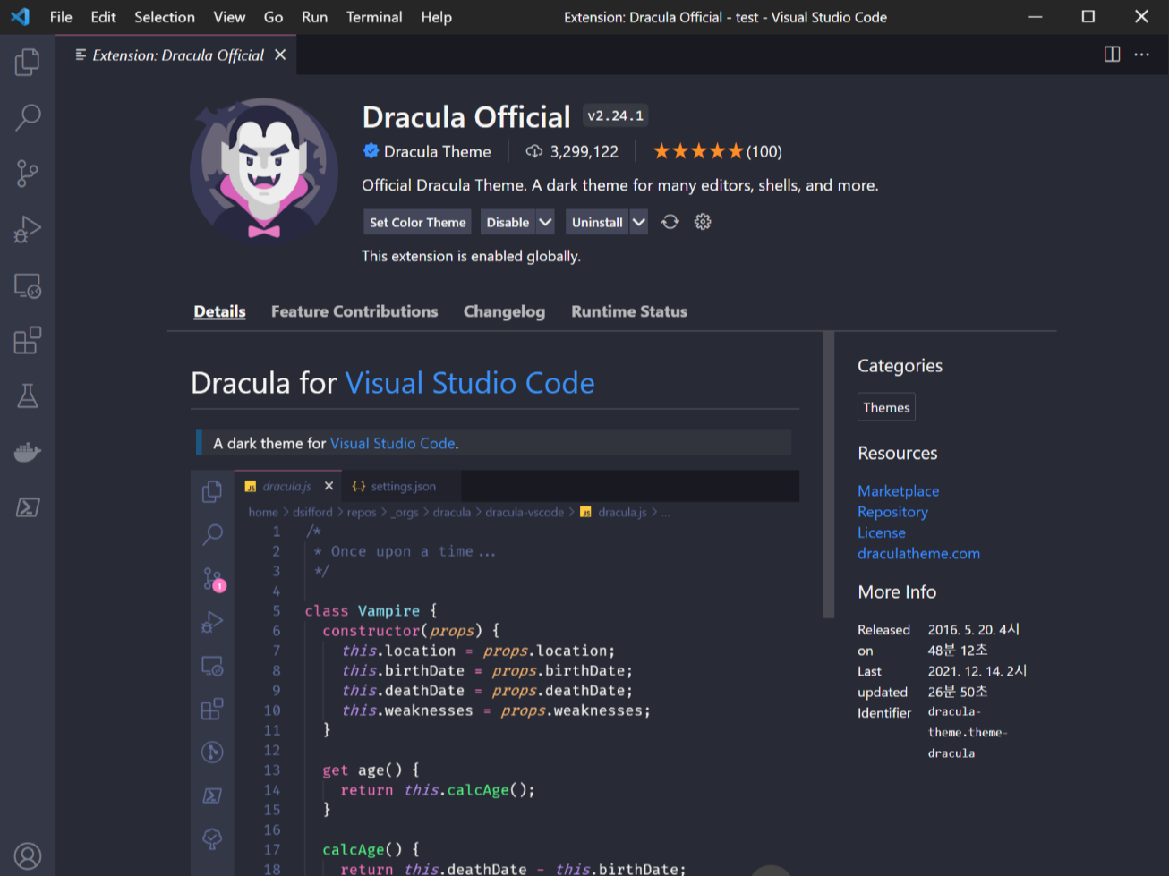The height and width of the screenshot is (876, 1169).
Task: Click the Disable button
Action: pyautogui.click(x=508, y=222)
